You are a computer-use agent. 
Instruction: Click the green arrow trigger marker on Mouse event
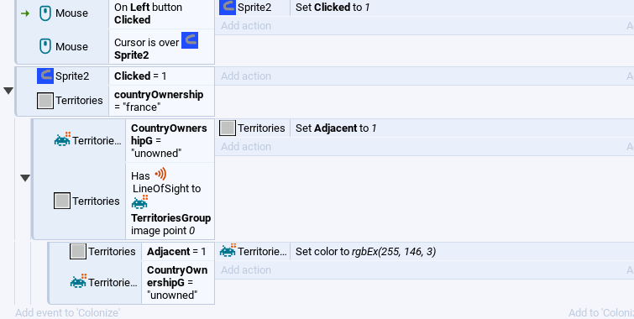25,13
